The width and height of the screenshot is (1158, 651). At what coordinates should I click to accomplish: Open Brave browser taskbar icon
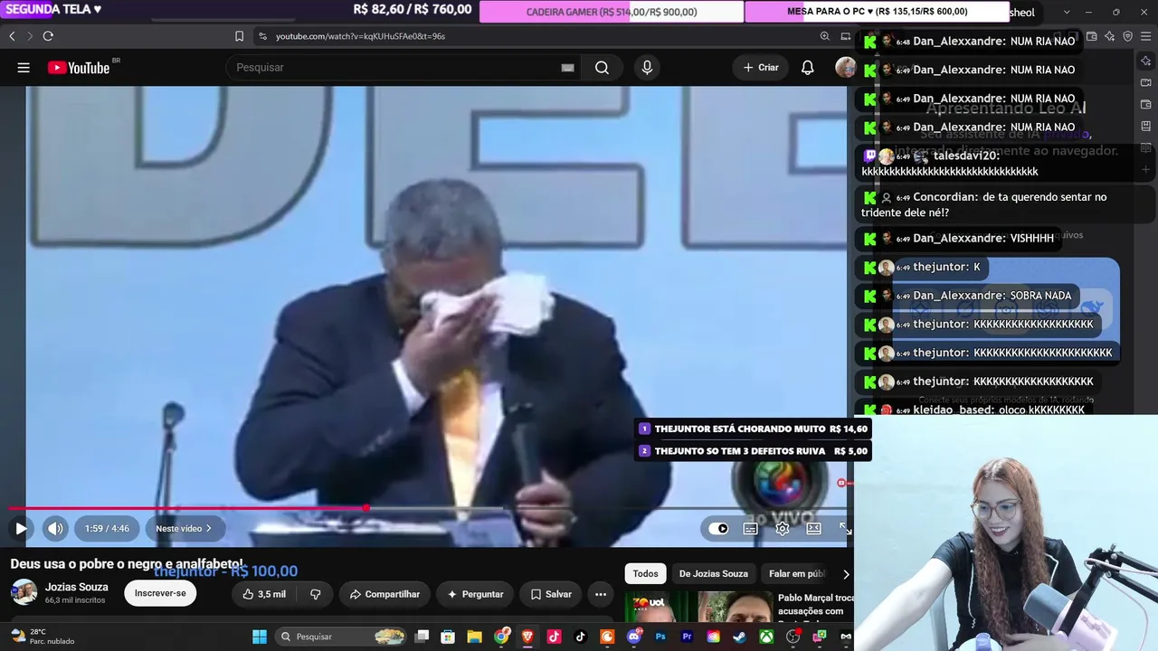pos(527,637)
